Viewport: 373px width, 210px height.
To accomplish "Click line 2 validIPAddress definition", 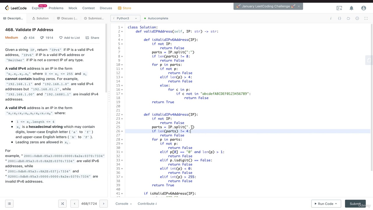I will 177,32.
